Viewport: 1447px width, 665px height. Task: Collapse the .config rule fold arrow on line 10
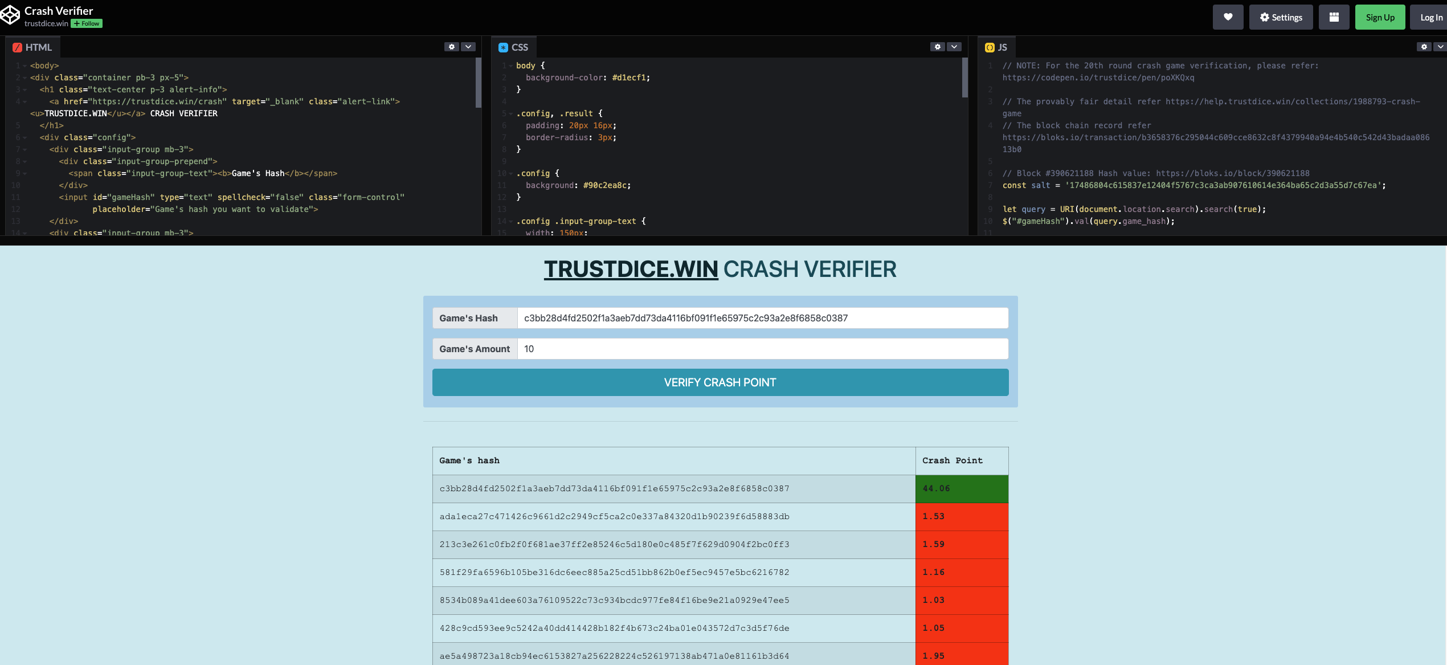click(510, 174)
